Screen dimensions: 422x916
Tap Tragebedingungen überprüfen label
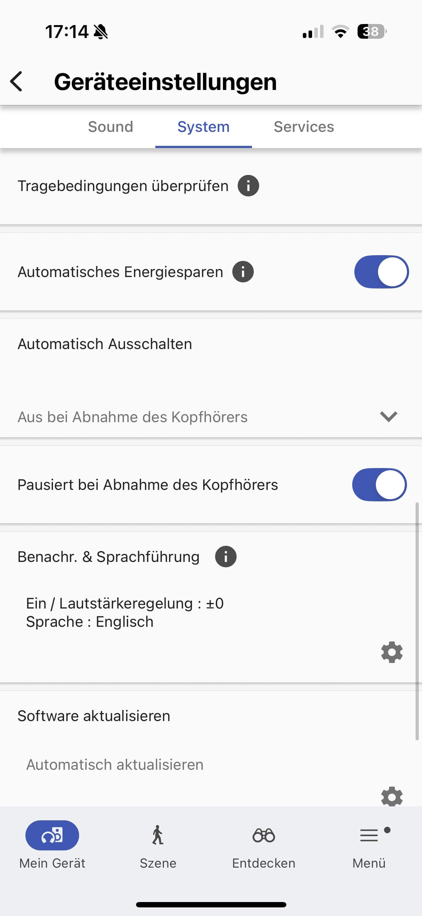(123, 186)
